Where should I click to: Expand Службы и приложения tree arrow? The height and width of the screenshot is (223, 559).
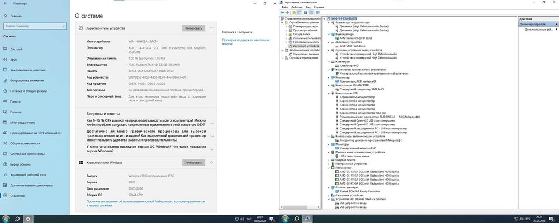tap(283, 57)
